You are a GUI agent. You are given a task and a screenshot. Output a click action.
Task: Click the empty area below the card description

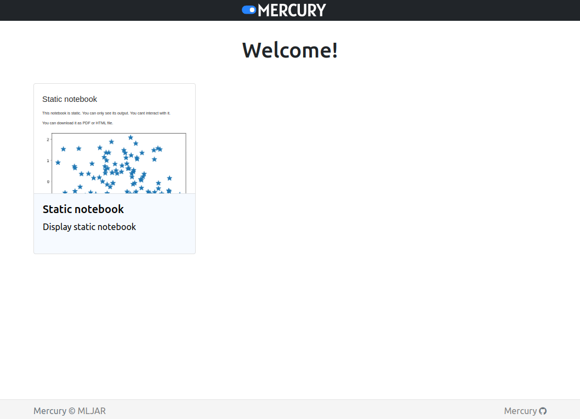click(x=115, y=243)
